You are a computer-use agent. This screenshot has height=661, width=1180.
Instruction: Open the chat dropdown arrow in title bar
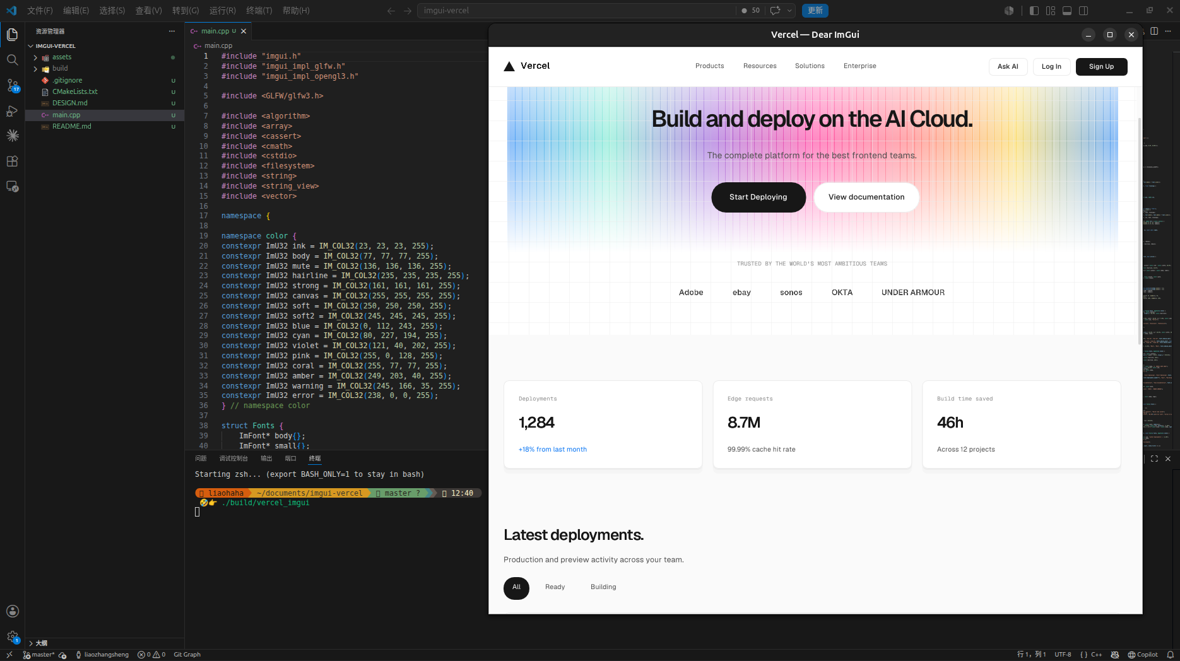(x=789, y=11)
